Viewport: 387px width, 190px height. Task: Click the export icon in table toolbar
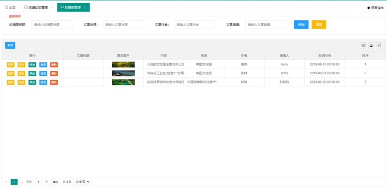[371, 45]
